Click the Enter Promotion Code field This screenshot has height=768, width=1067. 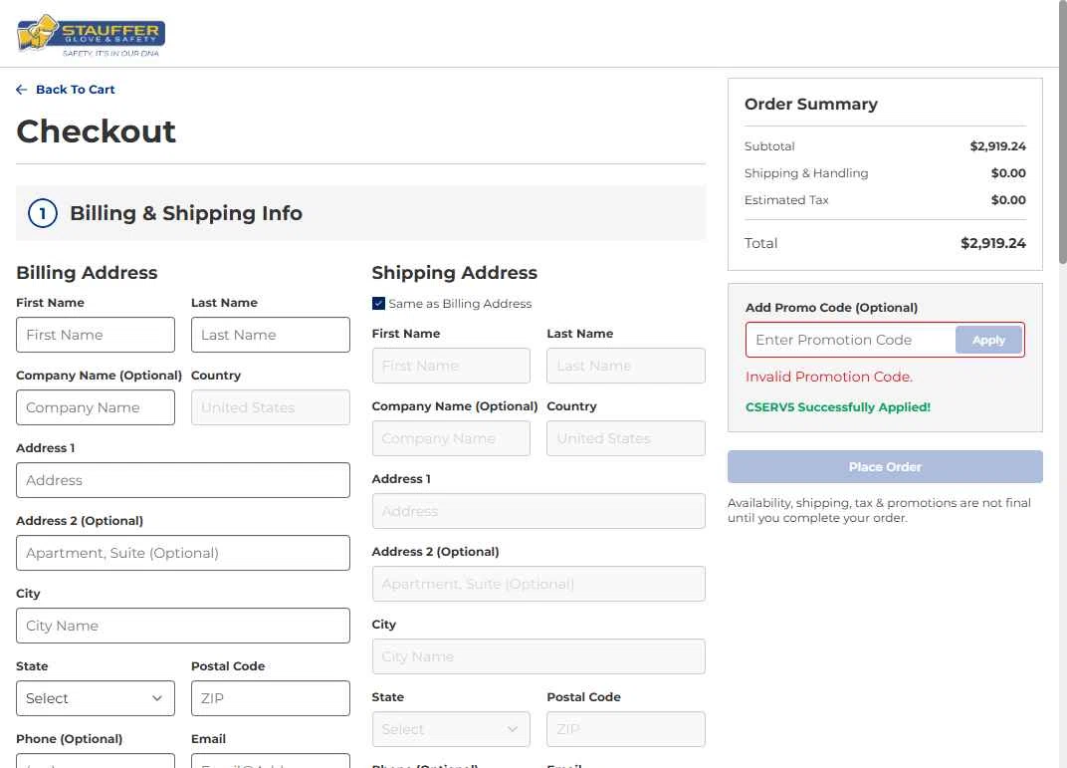click(851, 340)
